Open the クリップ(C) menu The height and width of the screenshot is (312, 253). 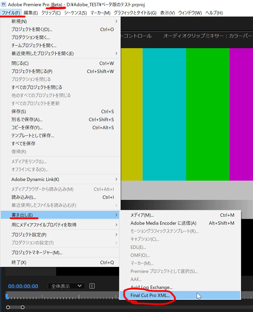(x=51, y=13)
